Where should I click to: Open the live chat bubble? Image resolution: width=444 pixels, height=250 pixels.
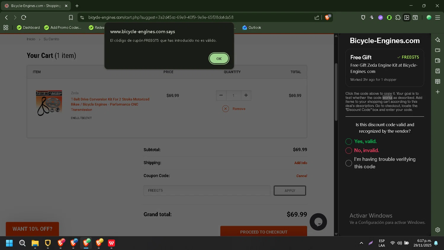click(318, 222)
